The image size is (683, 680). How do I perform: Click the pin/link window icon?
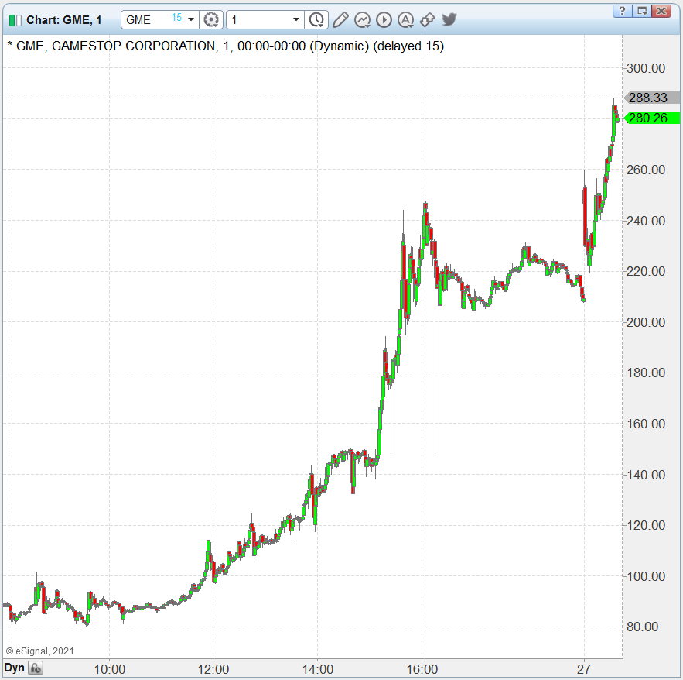coord(427,19)
